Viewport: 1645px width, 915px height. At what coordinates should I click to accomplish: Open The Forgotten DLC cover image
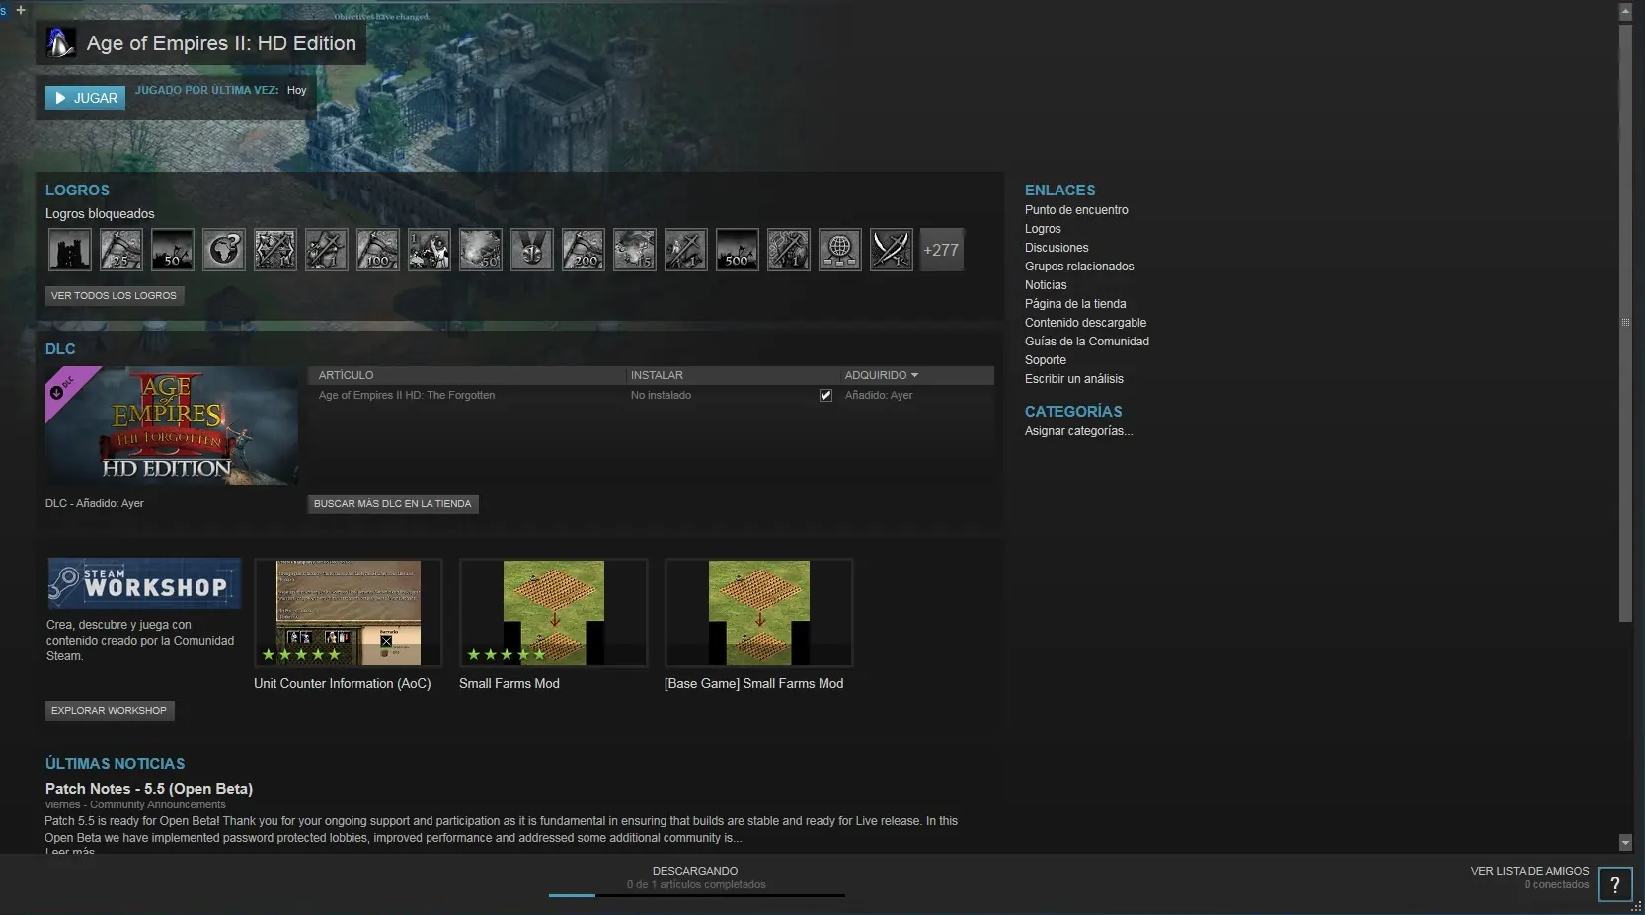tap(172, 425)
